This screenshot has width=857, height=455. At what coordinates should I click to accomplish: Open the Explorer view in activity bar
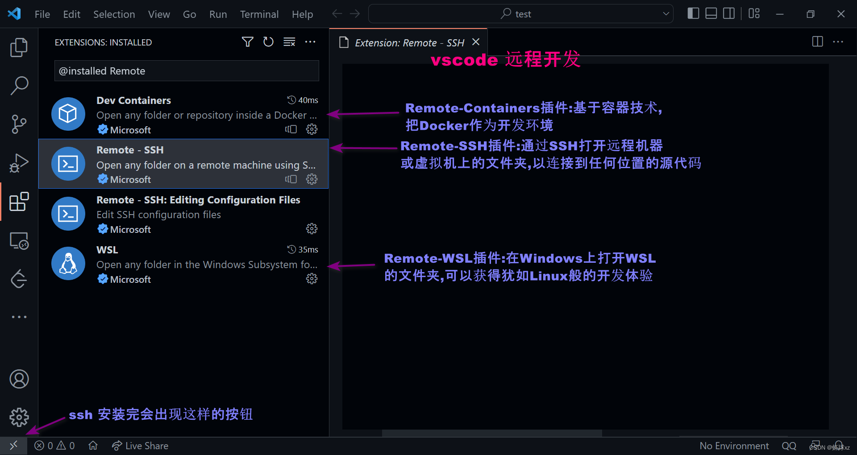[19, 47]
